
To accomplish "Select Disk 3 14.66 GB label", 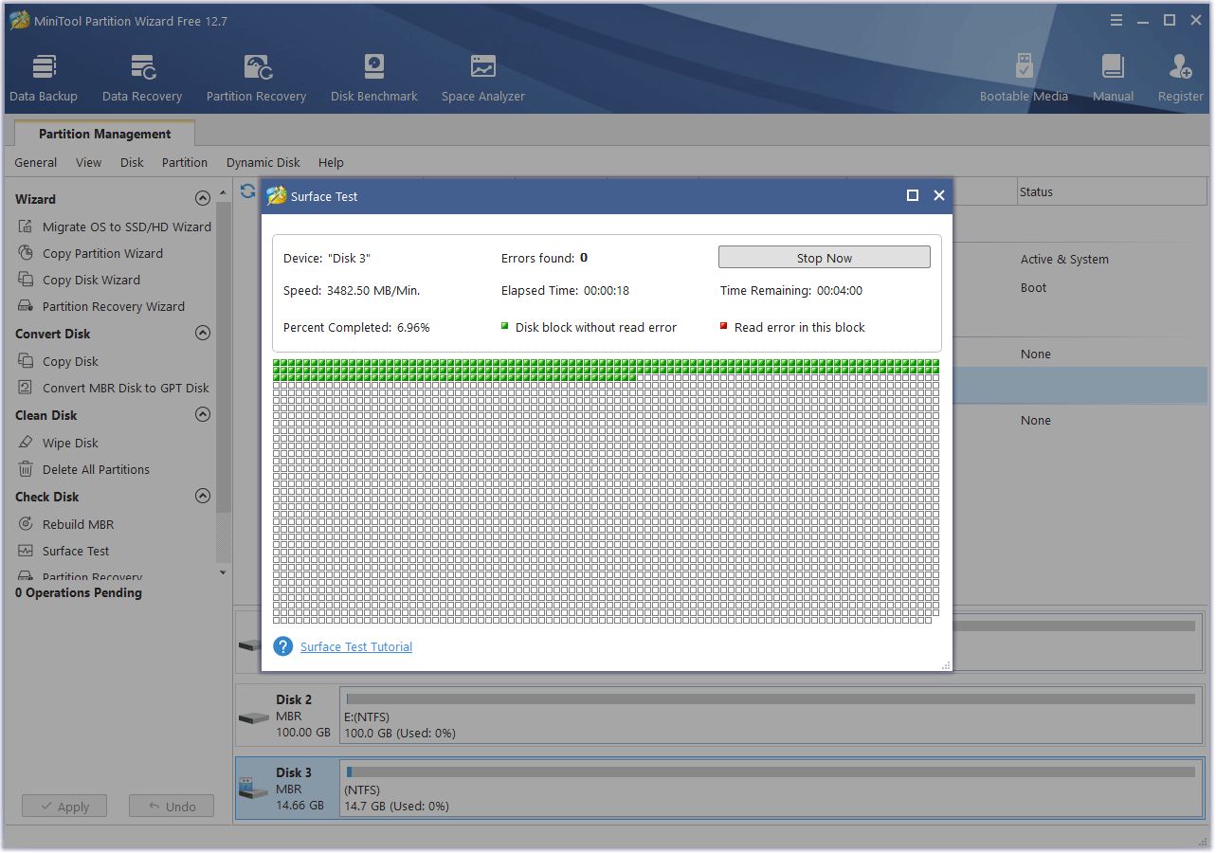I will pos(299,806).
